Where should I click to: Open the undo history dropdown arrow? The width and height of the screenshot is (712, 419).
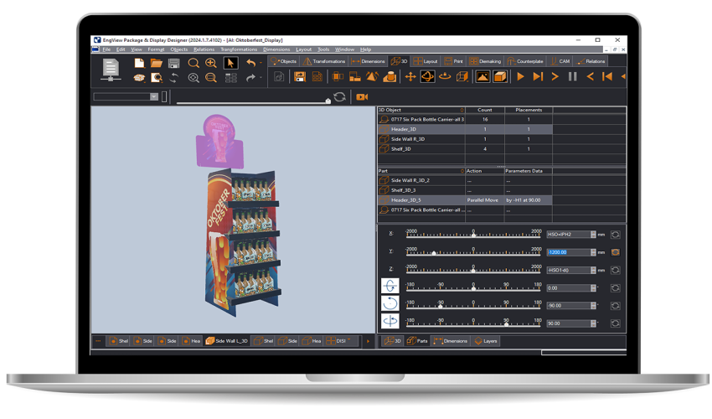coord(261,63)
